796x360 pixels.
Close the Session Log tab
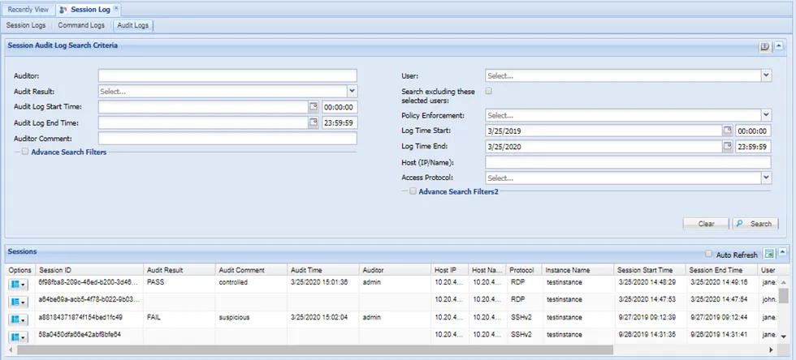116,9
